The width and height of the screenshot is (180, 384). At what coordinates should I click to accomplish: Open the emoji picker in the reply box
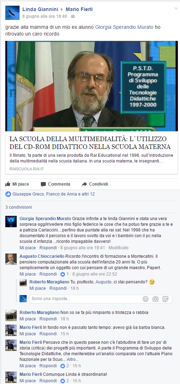[x=146, y=299]
